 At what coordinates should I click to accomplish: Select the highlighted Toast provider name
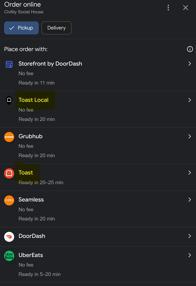[x=26, y=173]
